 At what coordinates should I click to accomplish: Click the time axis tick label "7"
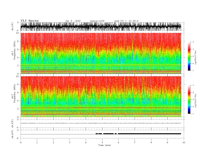(x=135, y=142)
